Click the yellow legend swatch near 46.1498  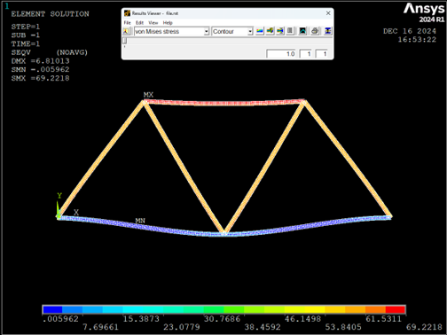[x=315, y=309]
